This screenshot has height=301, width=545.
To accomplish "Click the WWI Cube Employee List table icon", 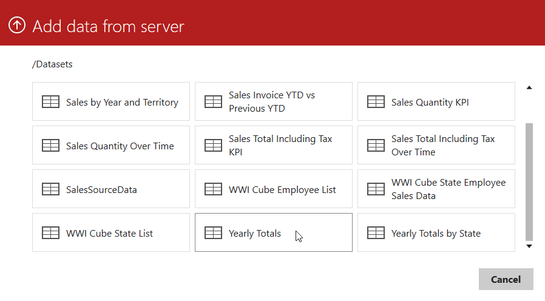I will 213,189.
